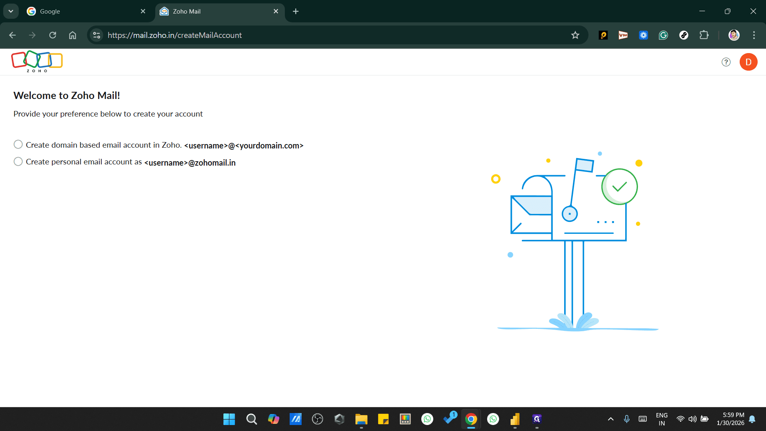Viewport: 766px width, 431px height.
Task: Open the blue snowflake extension icon
Action: pos(644,35)
